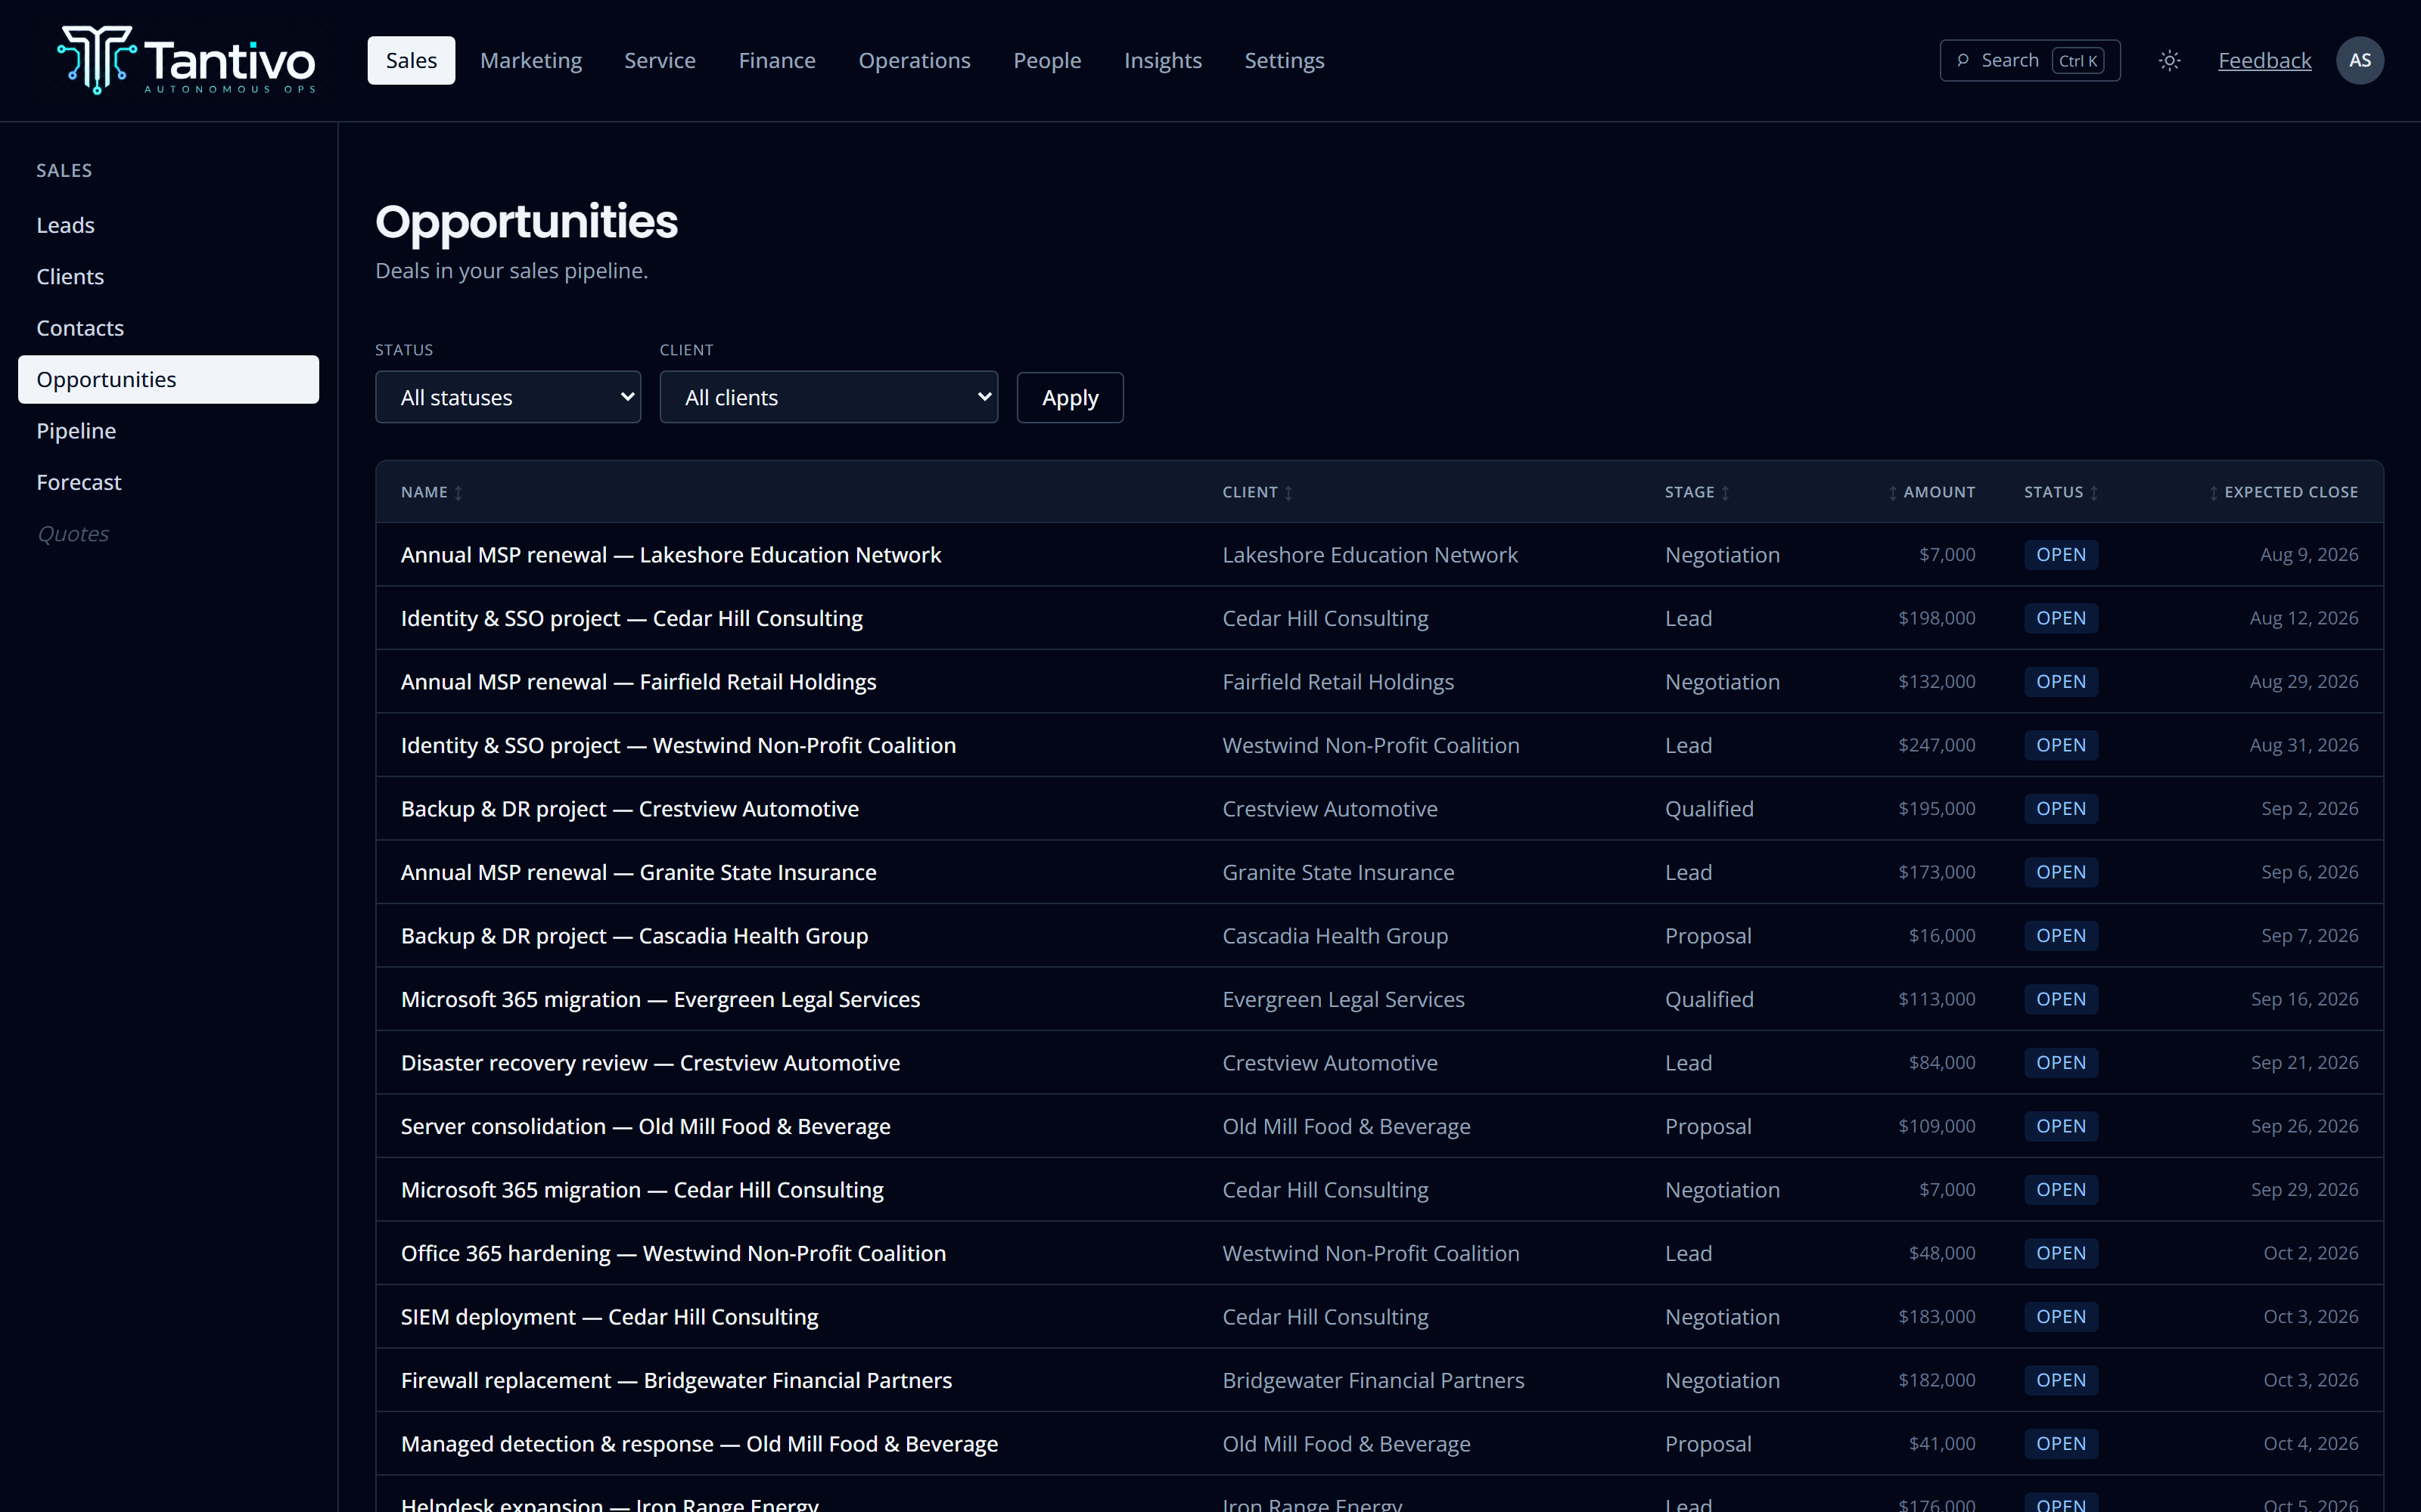
Task: Open Contacts in the sidebar
Action: 168,328
